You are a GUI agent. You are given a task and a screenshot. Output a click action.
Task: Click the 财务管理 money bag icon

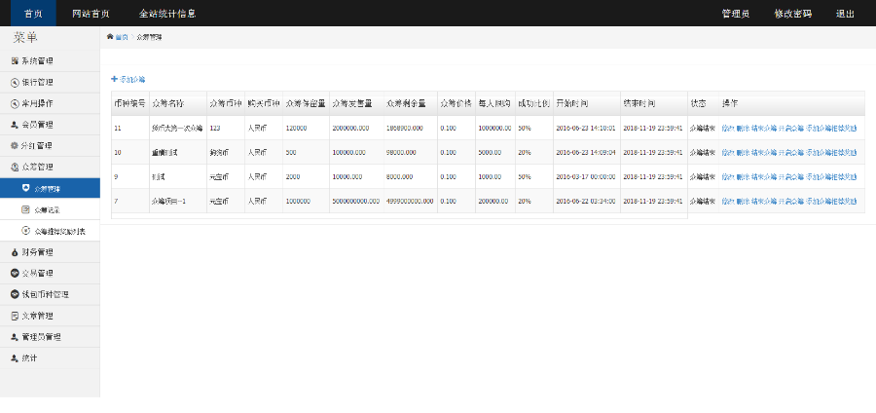coord(15,252)
